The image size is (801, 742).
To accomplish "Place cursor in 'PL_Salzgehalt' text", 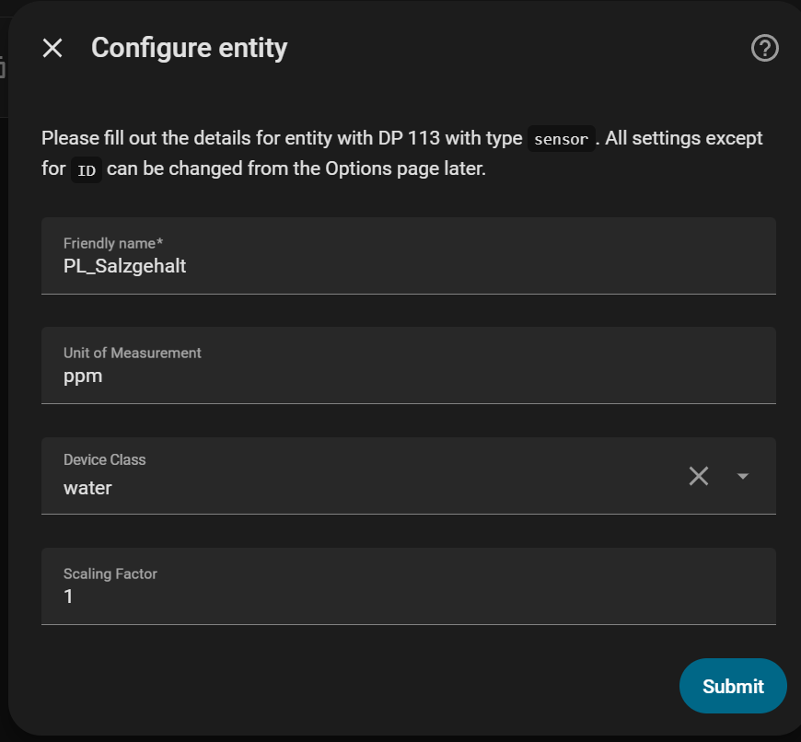I will pyautogui.click(x=124, y=267).
